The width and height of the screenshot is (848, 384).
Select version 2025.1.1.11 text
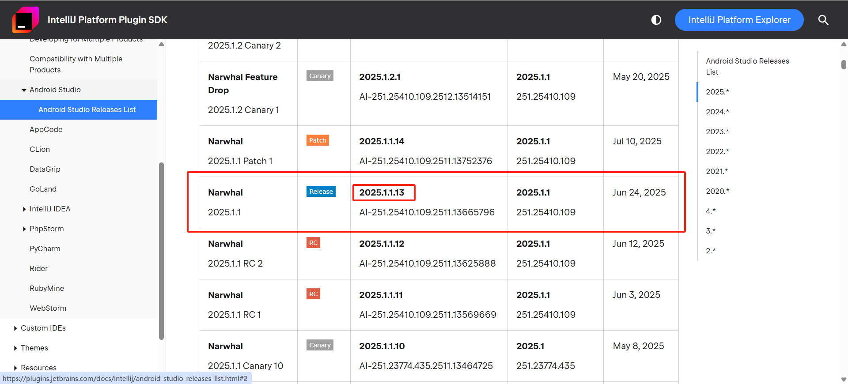coord(381,295)
